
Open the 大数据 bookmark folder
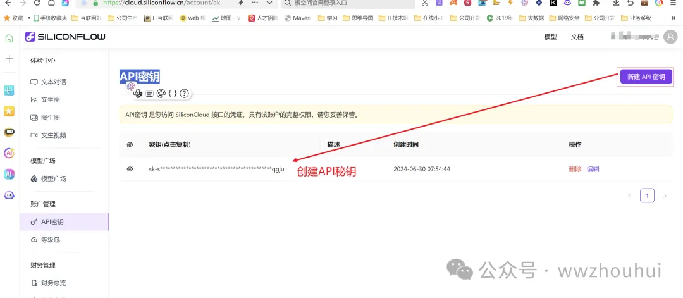point(531,18)
